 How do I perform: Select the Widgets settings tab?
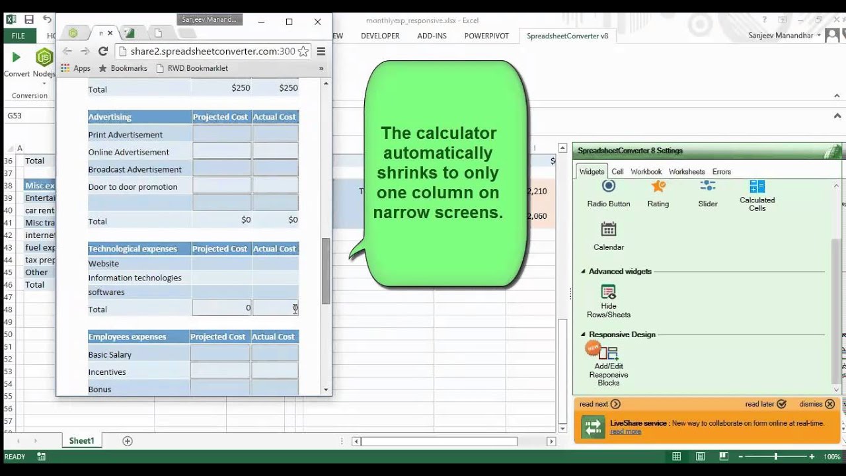592,171
